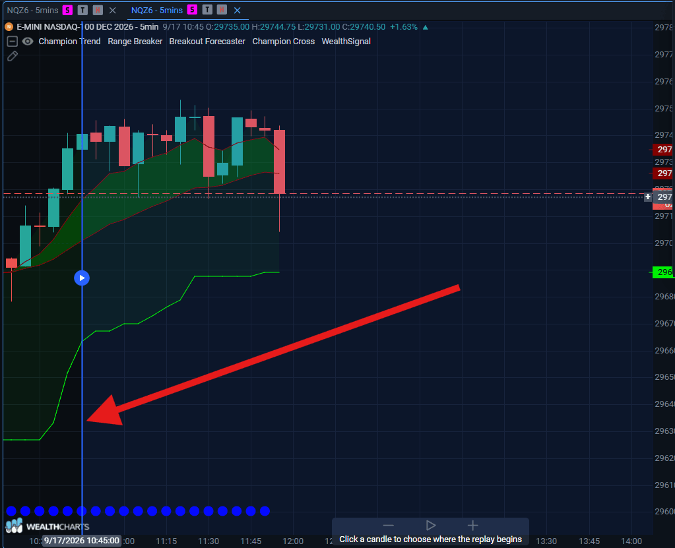Open the Breakout Forecaster indicator label

click(x=207, y=42)
